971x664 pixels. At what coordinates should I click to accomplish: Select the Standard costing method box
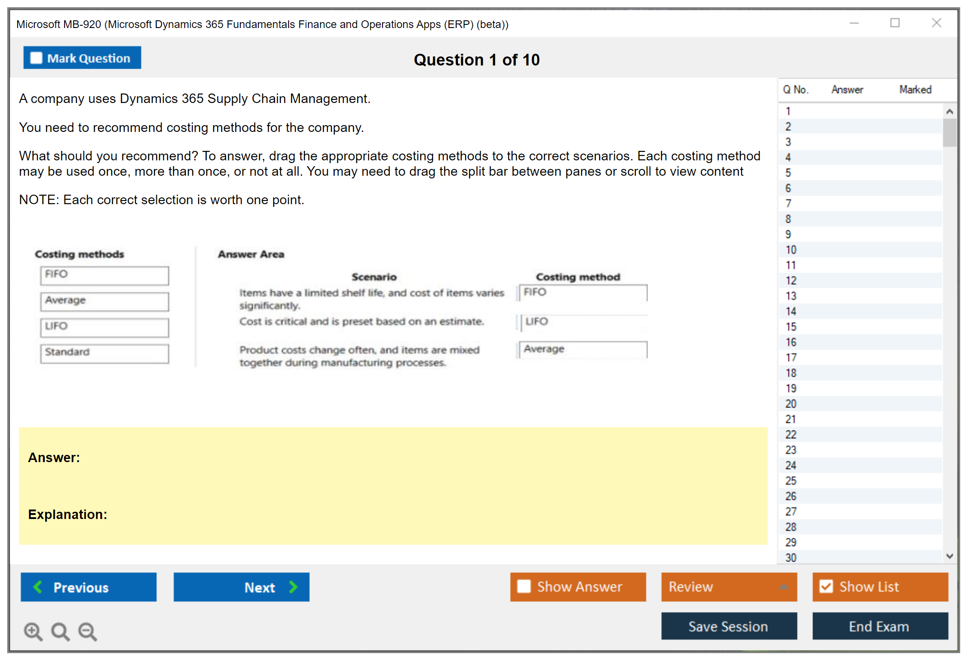click(104, 353)
